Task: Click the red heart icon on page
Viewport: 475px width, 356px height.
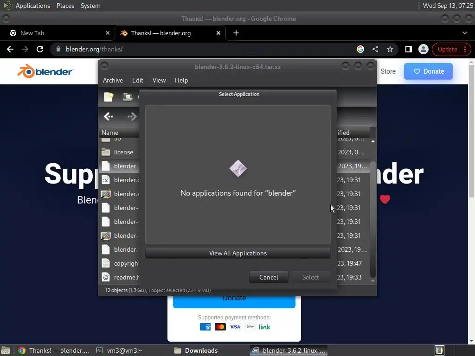Action: [x=385, y=199]
